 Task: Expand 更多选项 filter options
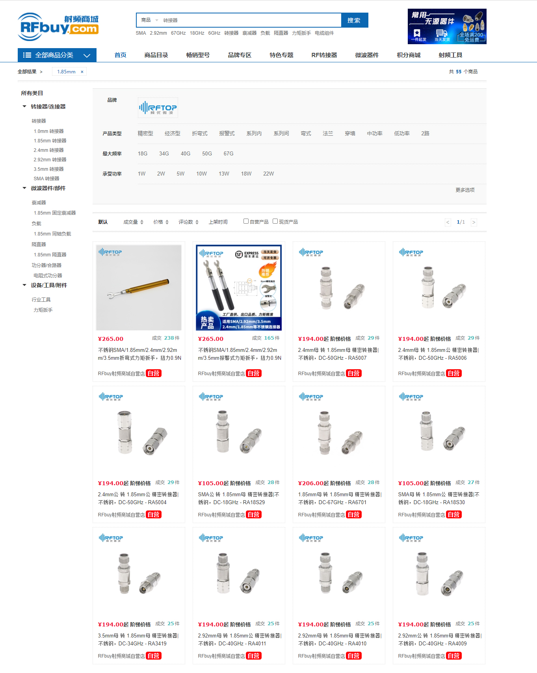pos(465,190)
